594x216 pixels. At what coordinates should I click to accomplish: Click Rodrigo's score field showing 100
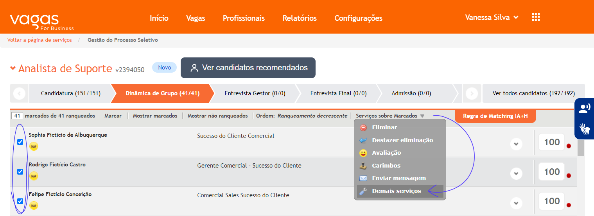coord(552,172)
